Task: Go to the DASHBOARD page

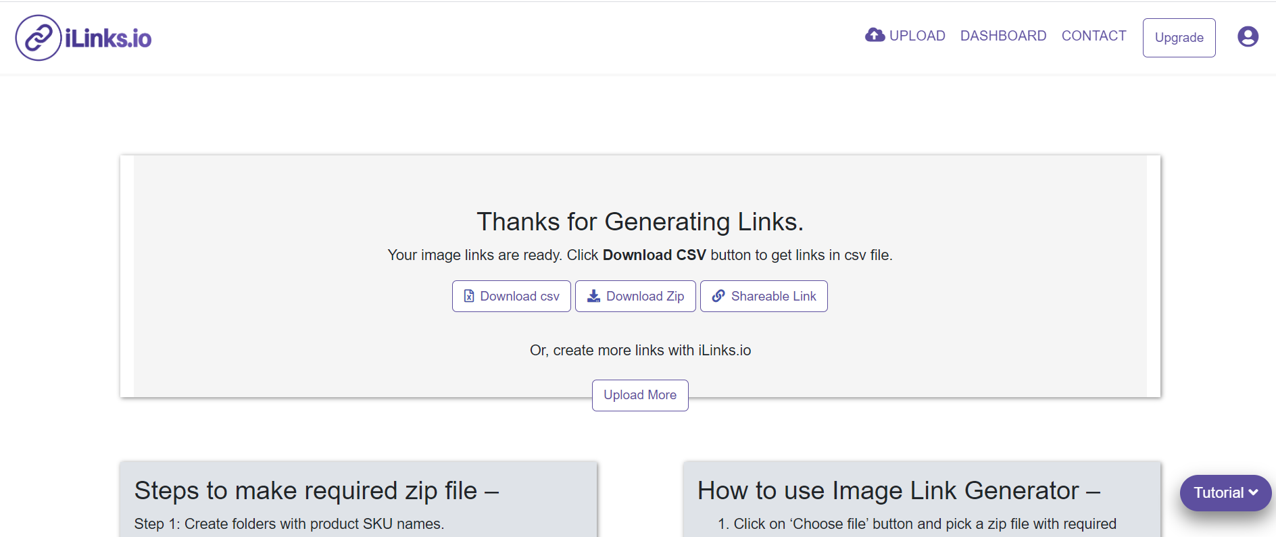Action: pos(1003,36)
